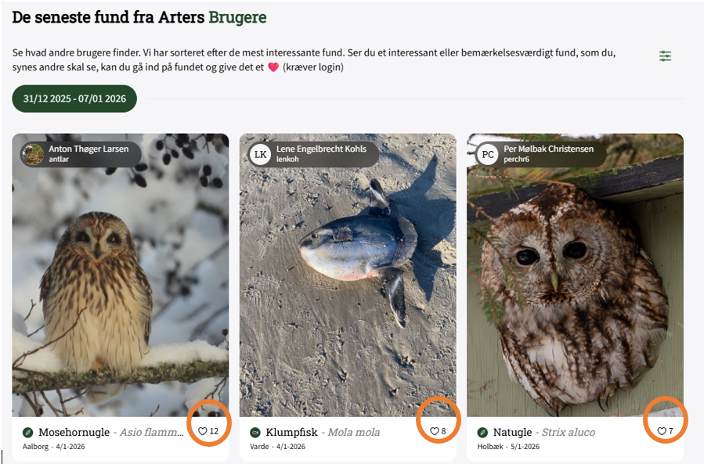
Task: Click the fish category icon beside Klumpfisk
Action: point(255,433)
